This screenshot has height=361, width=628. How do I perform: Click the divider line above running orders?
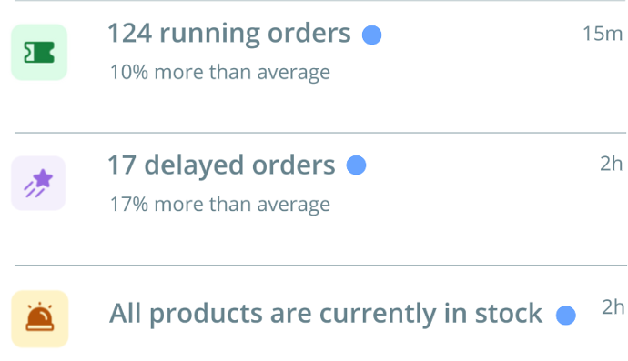click(x=320, y=0)
